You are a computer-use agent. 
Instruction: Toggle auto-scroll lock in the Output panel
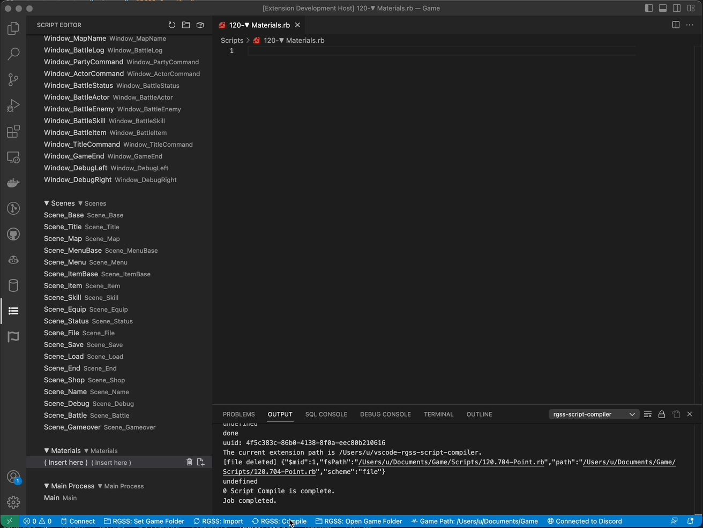point(662,414)
